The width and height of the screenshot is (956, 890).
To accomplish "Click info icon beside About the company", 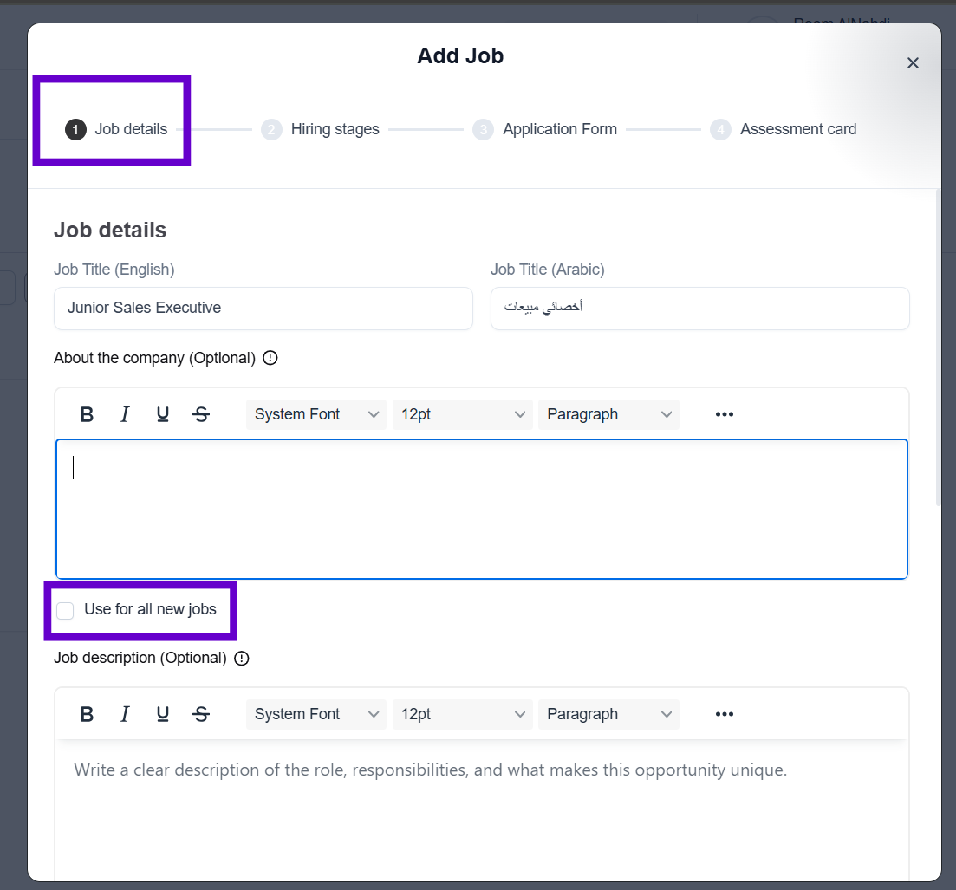I will point(270,358).
